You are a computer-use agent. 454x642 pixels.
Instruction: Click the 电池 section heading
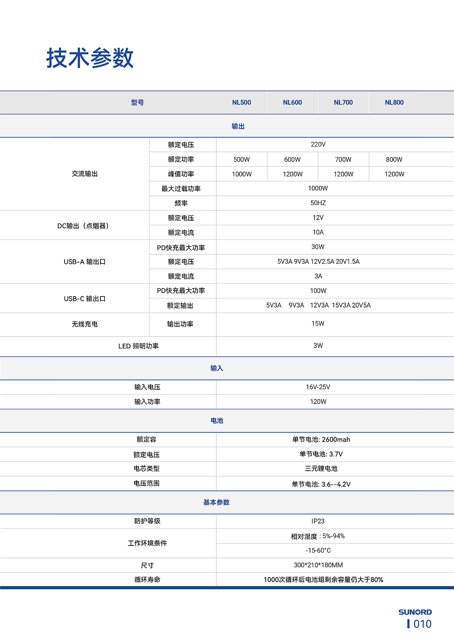[217, 421]
